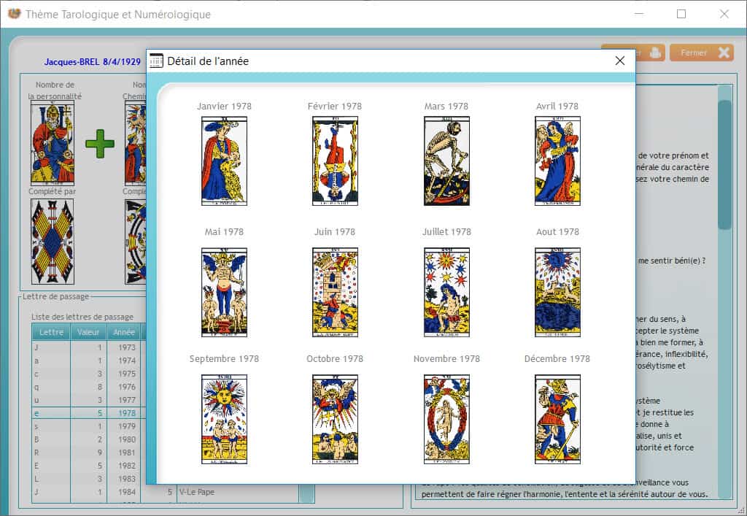
Task: Click the Juin 1978 Tower card
Action: (335, 292)
